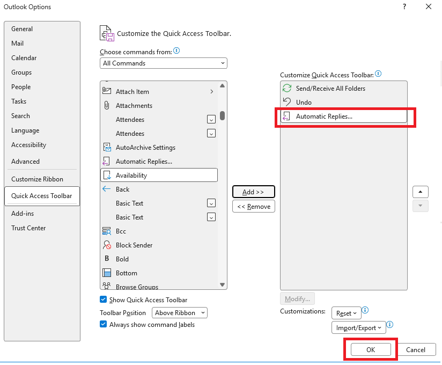Select the Attachments paperclip icon
442x365 pixels.
(107, 105)
